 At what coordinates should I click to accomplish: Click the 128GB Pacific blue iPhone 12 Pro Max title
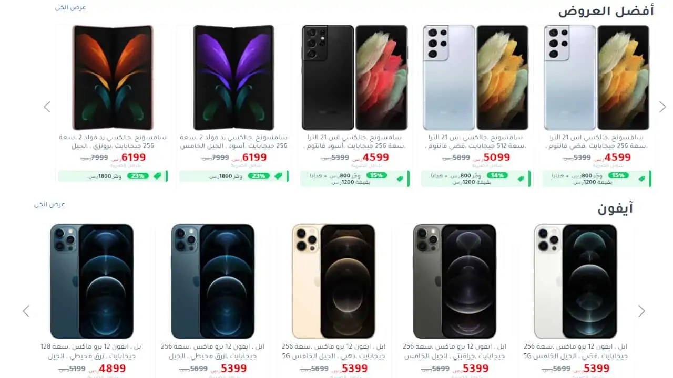91,351
